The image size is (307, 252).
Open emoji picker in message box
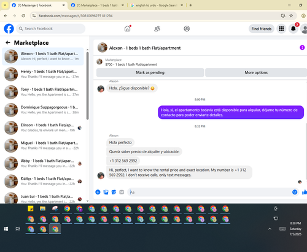295,192
